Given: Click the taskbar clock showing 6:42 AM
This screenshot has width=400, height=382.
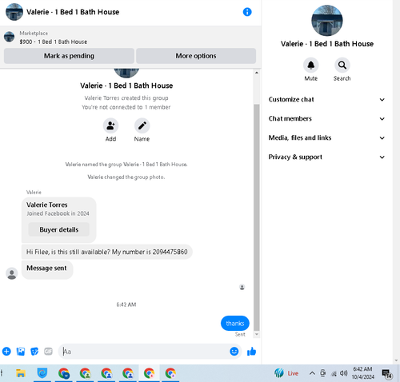Looking at the screenshot, I should 362,373.
